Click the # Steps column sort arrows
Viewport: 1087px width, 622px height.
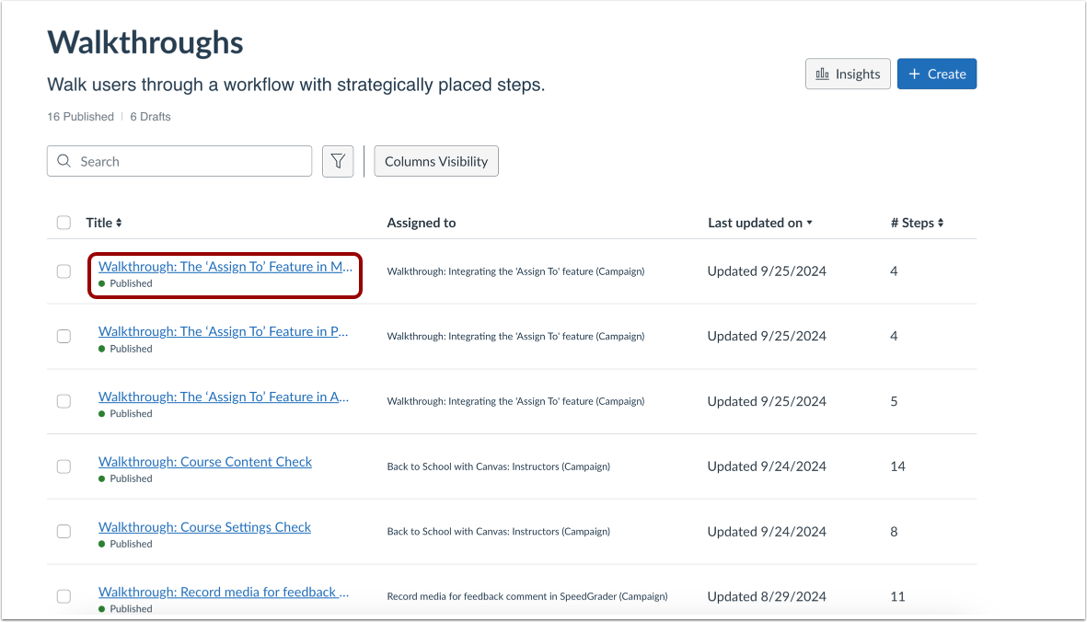[x=941, y=223]
